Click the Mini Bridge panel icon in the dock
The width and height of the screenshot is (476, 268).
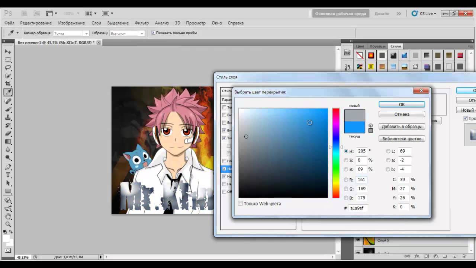pos(347,53)
